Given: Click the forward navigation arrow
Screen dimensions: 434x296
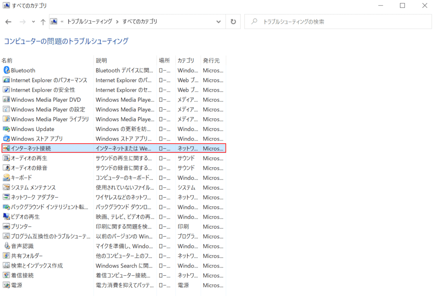Looking at the screenshot, I should (x=23, y=21).
